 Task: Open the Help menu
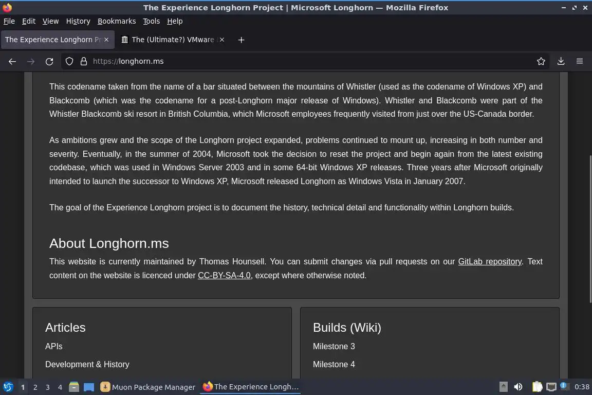pos(175,21)
